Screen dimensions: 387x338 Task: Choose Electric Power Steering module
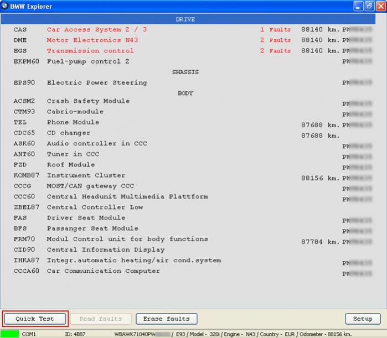coord(188,82)
